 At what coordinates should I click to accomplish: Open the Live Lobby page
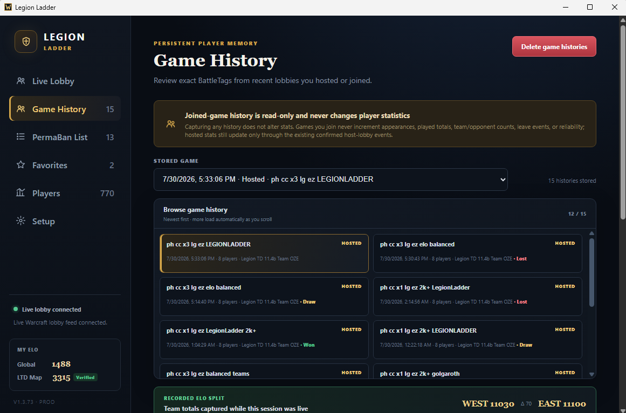pyautogui.click(x=65, y=81)
